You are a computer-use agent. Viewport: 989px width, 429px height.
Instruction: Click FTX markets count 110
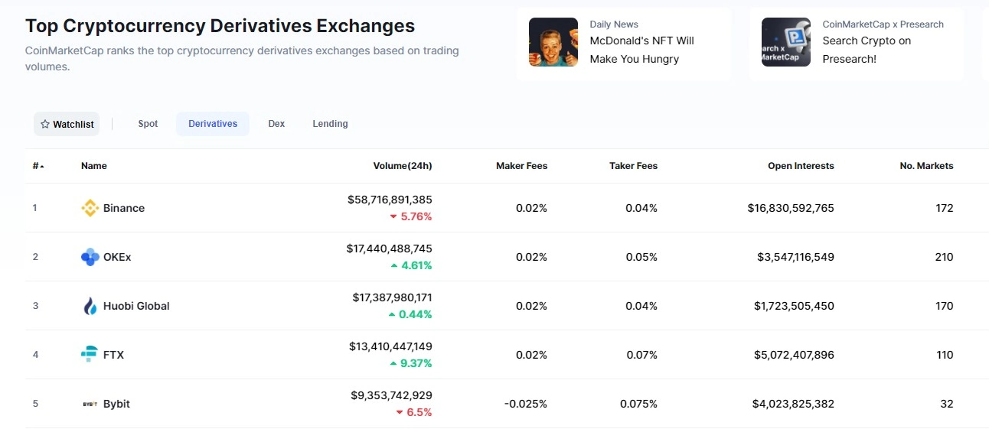click(945, 355)
